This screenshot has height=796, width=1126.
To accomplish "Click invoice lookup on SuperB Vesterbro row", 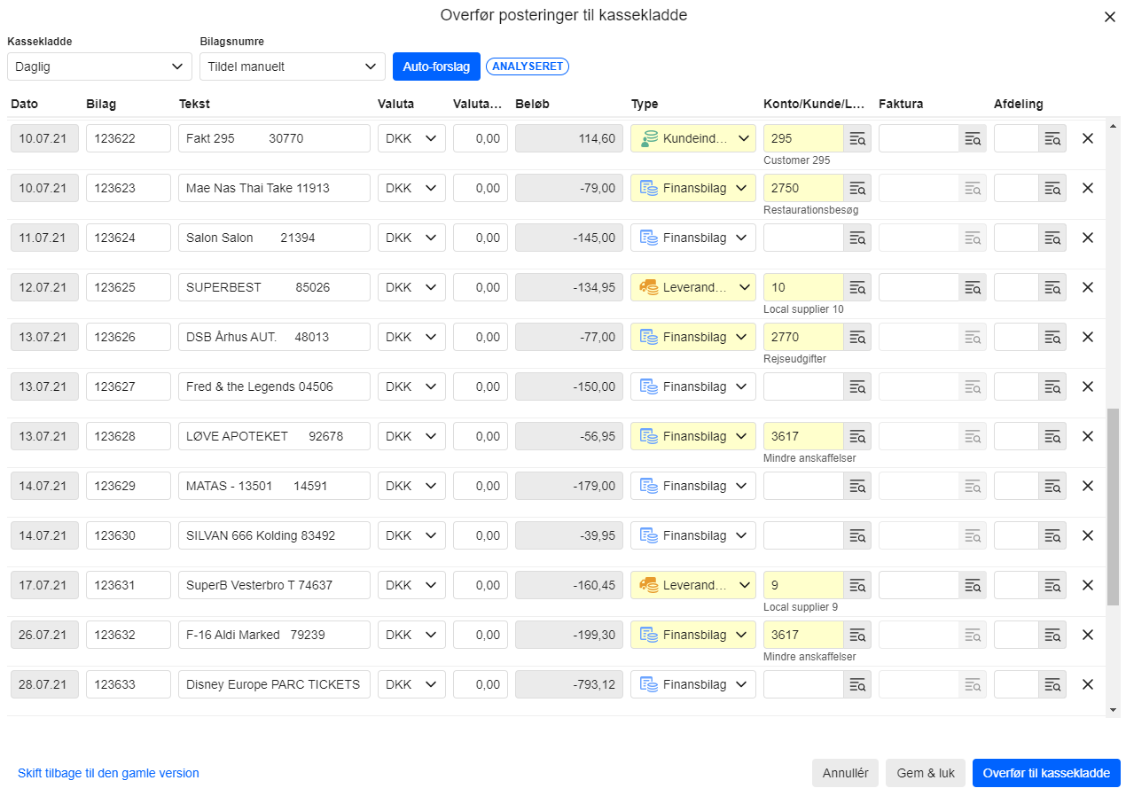I will pos(973,585).
